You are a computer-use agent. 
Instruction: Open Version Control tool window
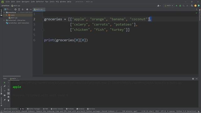11,109
